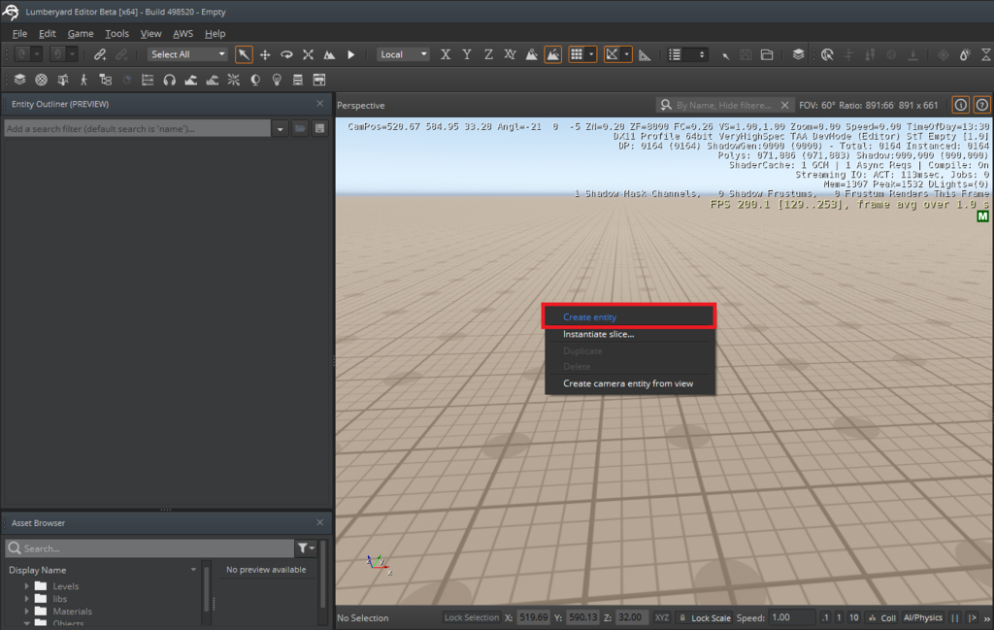Viewport: 994px width, 630px height.
Task: Open the Material Editor sphere icon
Action: tap(41, 80)
